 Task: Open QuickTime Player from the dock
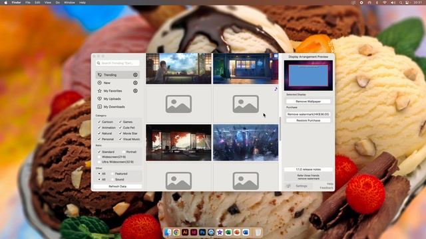click(x=211, y=232)
